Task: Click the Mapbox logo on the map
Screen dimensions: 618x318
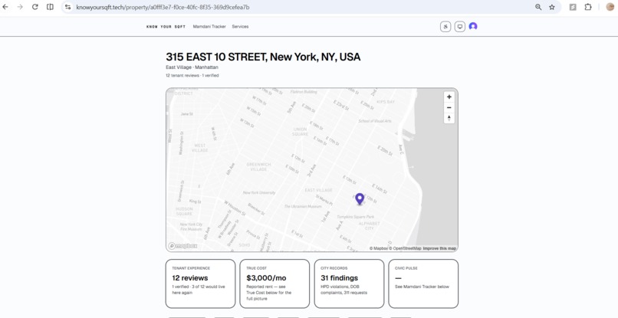Action: point(183,246)
